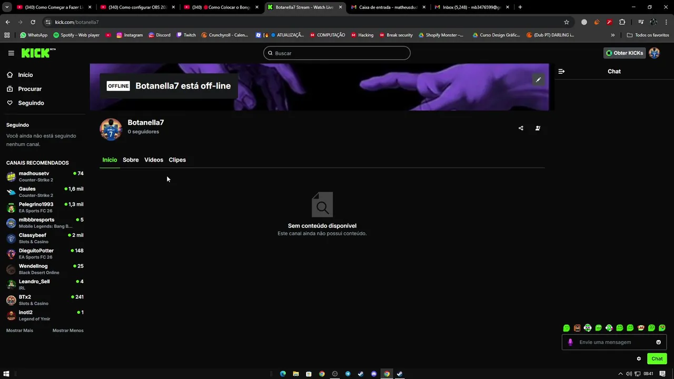This screenshot has width=674, height=379.
Task: Expand hidden bookmarks chevron
Action: click(x=612, y=35)
